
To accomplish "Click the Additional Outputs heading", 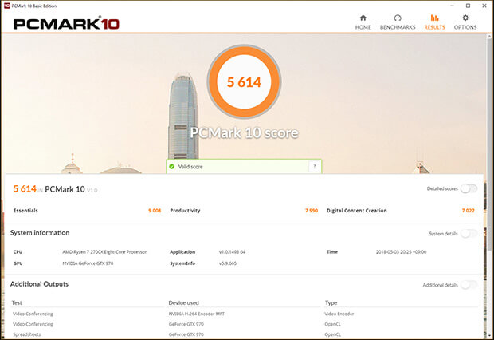I will (39, 284).
